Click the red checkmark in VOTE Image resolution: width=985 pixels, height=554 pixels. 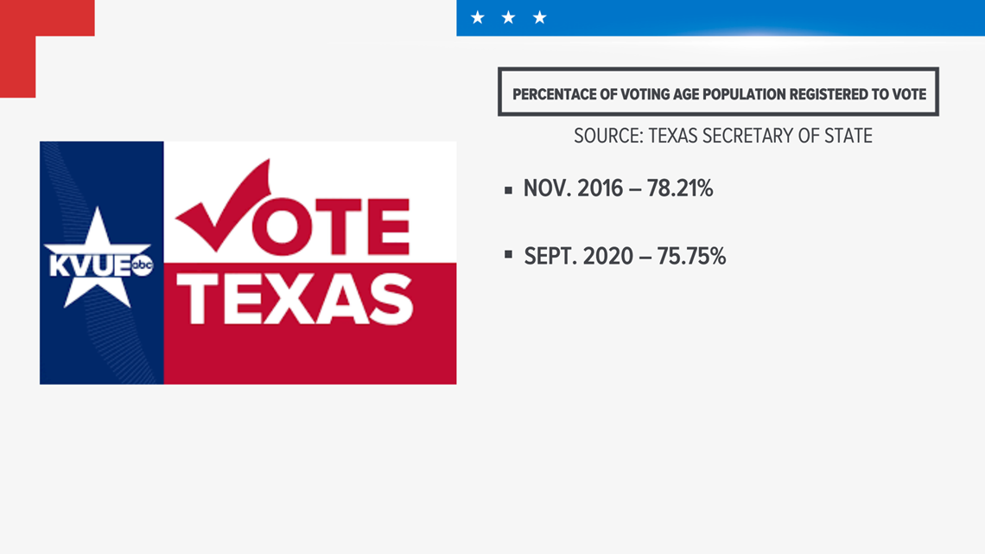coord(224,206)
